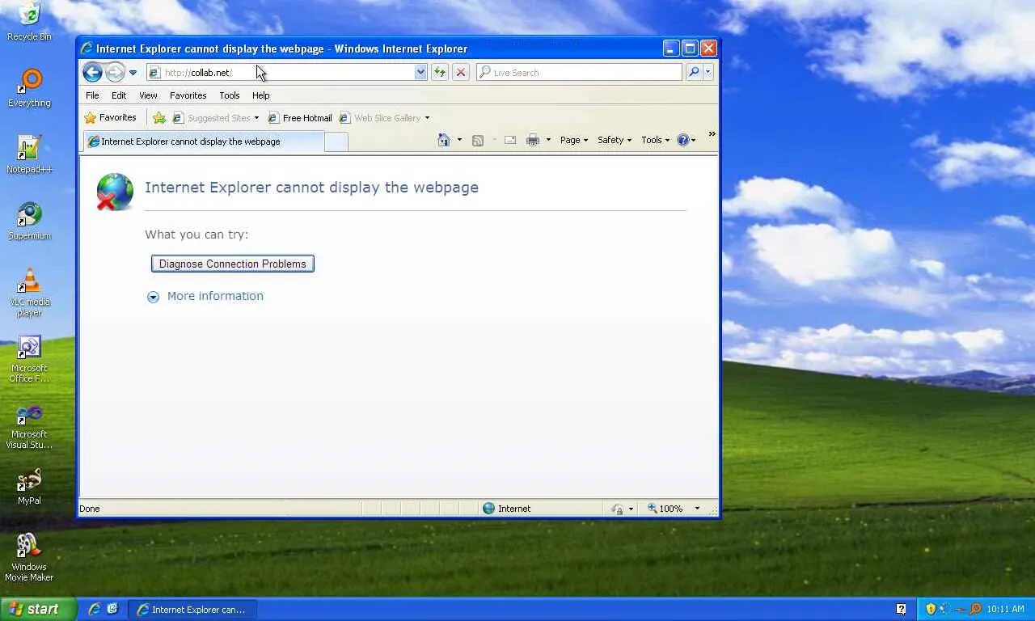Image resolution: width=1035 pixels, height=621 pixels.
Task: Open the VLC media player desktop icon
Action: [29, 292]
